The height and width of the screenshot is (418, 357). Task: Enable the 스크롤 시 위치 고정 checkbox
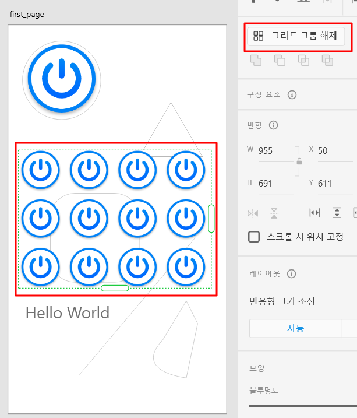click(254, 237)
